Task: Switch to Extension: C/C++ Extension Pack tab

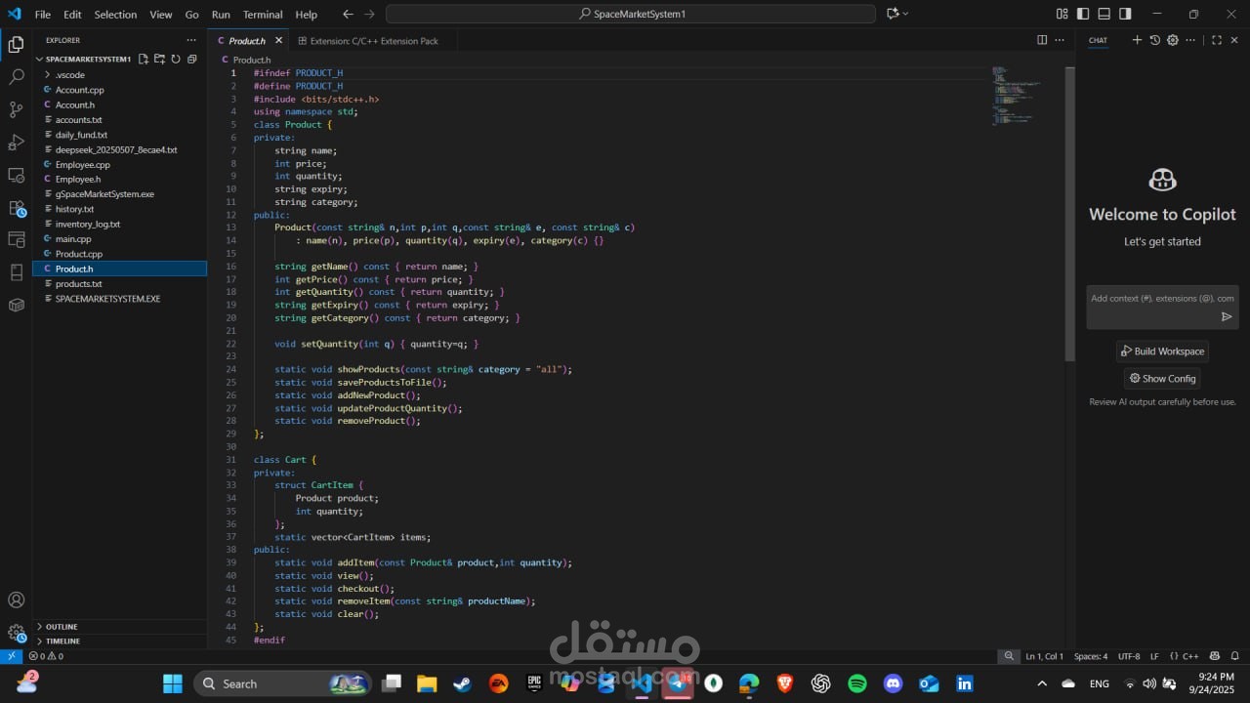Action: pyautogui.click(x=374, y=41)
